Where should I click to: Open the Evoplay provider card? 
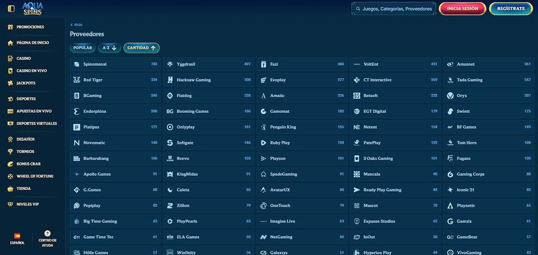302,80
